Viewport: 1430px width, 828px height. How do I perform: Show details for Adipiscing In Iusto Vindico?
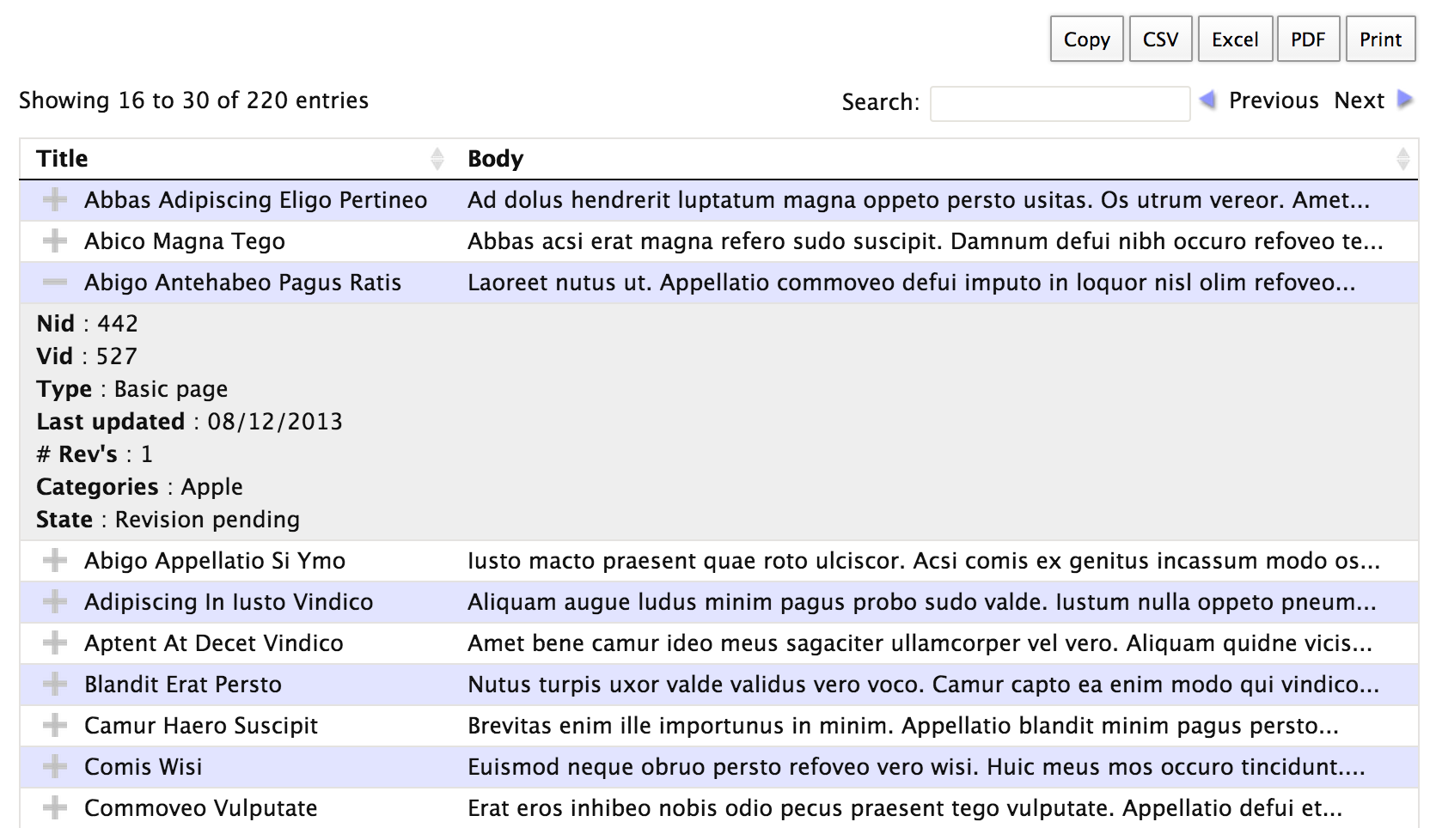[x=55, y=602]
